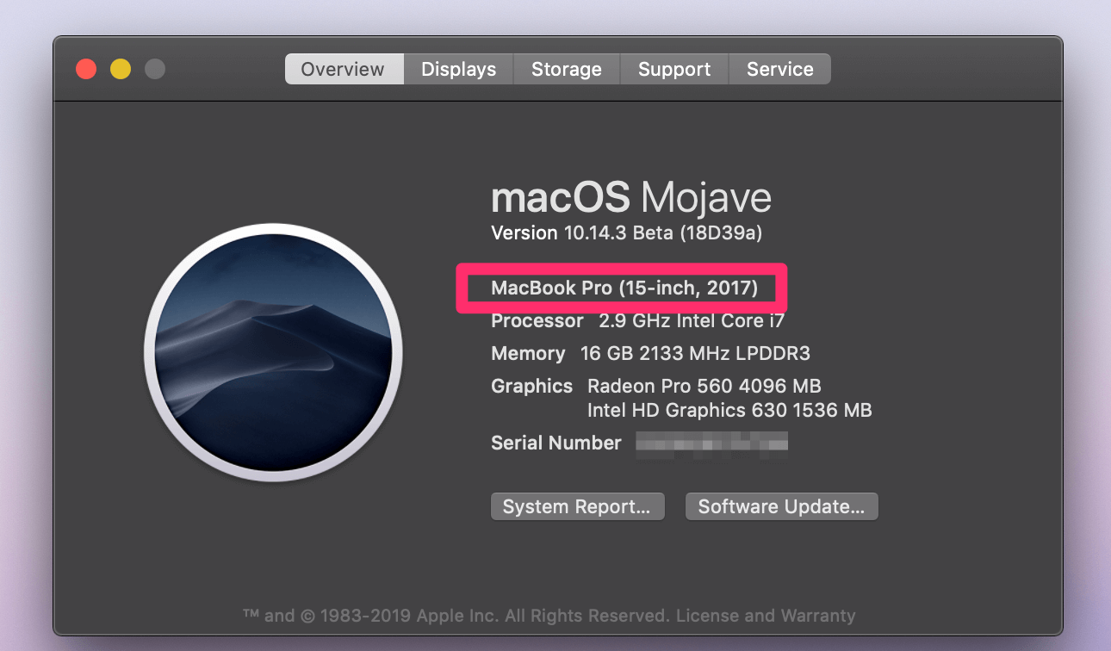Viewport: 1111px width, 651px height.
Task: Select the MacBook Pro (15-inch, 2017) text
Action: coord(624,288)
